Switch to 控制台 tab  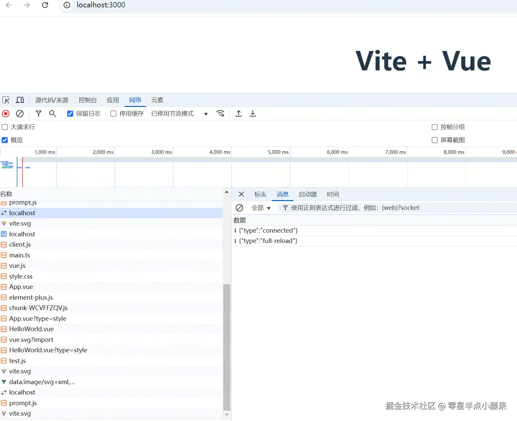(88, 100)
